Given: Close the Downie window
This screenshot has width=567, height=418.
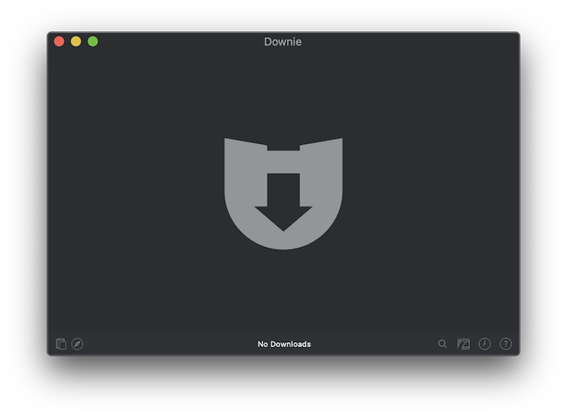Looking at the screenshot, I should [59, 41].
